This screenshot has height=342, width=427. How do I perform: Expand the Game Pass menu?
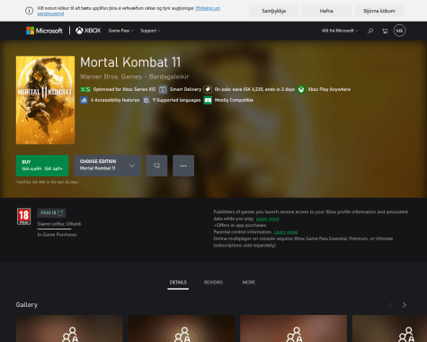coord(121,31)
